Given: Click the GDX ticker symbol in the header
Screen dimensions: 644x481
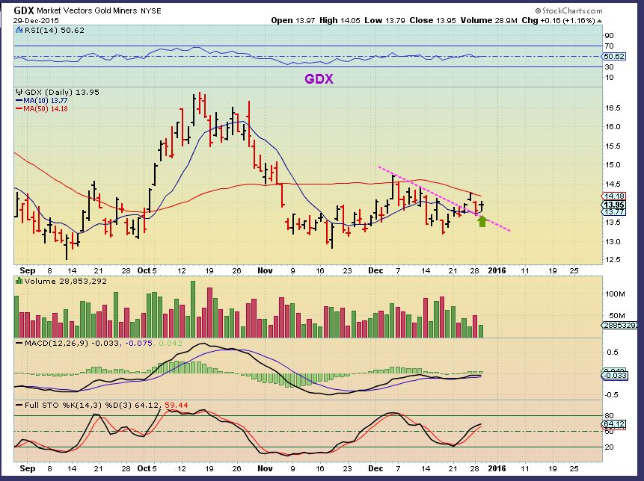Looking at the screenshot, I should click(x=24, y=10).
